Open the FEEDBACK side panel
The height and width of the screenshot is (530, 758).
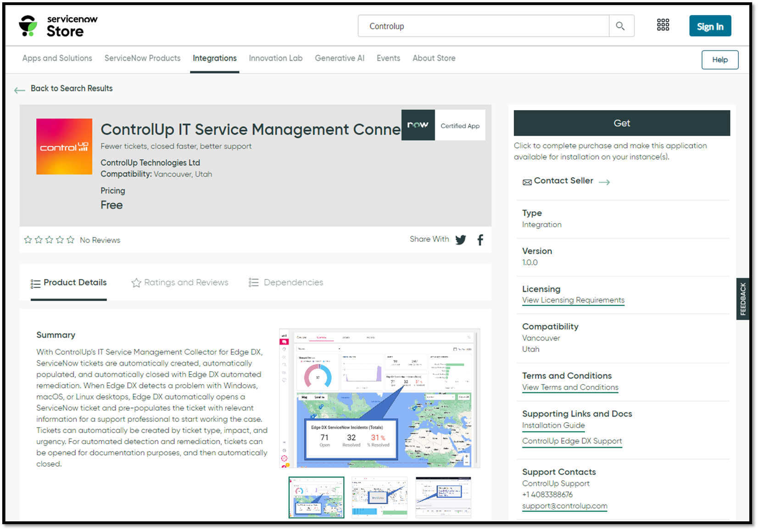pyautogui.click(x=743, y=298)
